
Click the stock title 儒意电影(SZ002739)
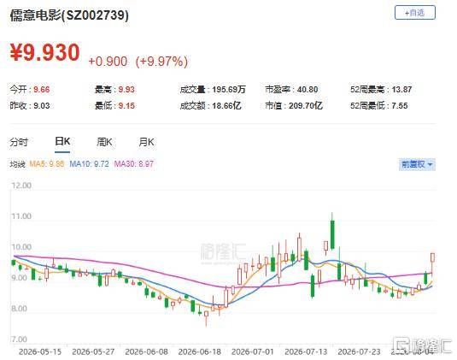[x=69, y=15]
